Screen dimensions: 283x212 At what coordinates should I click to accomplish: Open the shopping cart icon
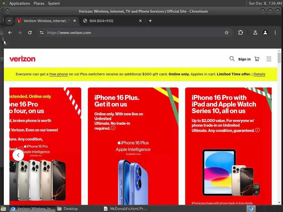click(x=257, y=59)
